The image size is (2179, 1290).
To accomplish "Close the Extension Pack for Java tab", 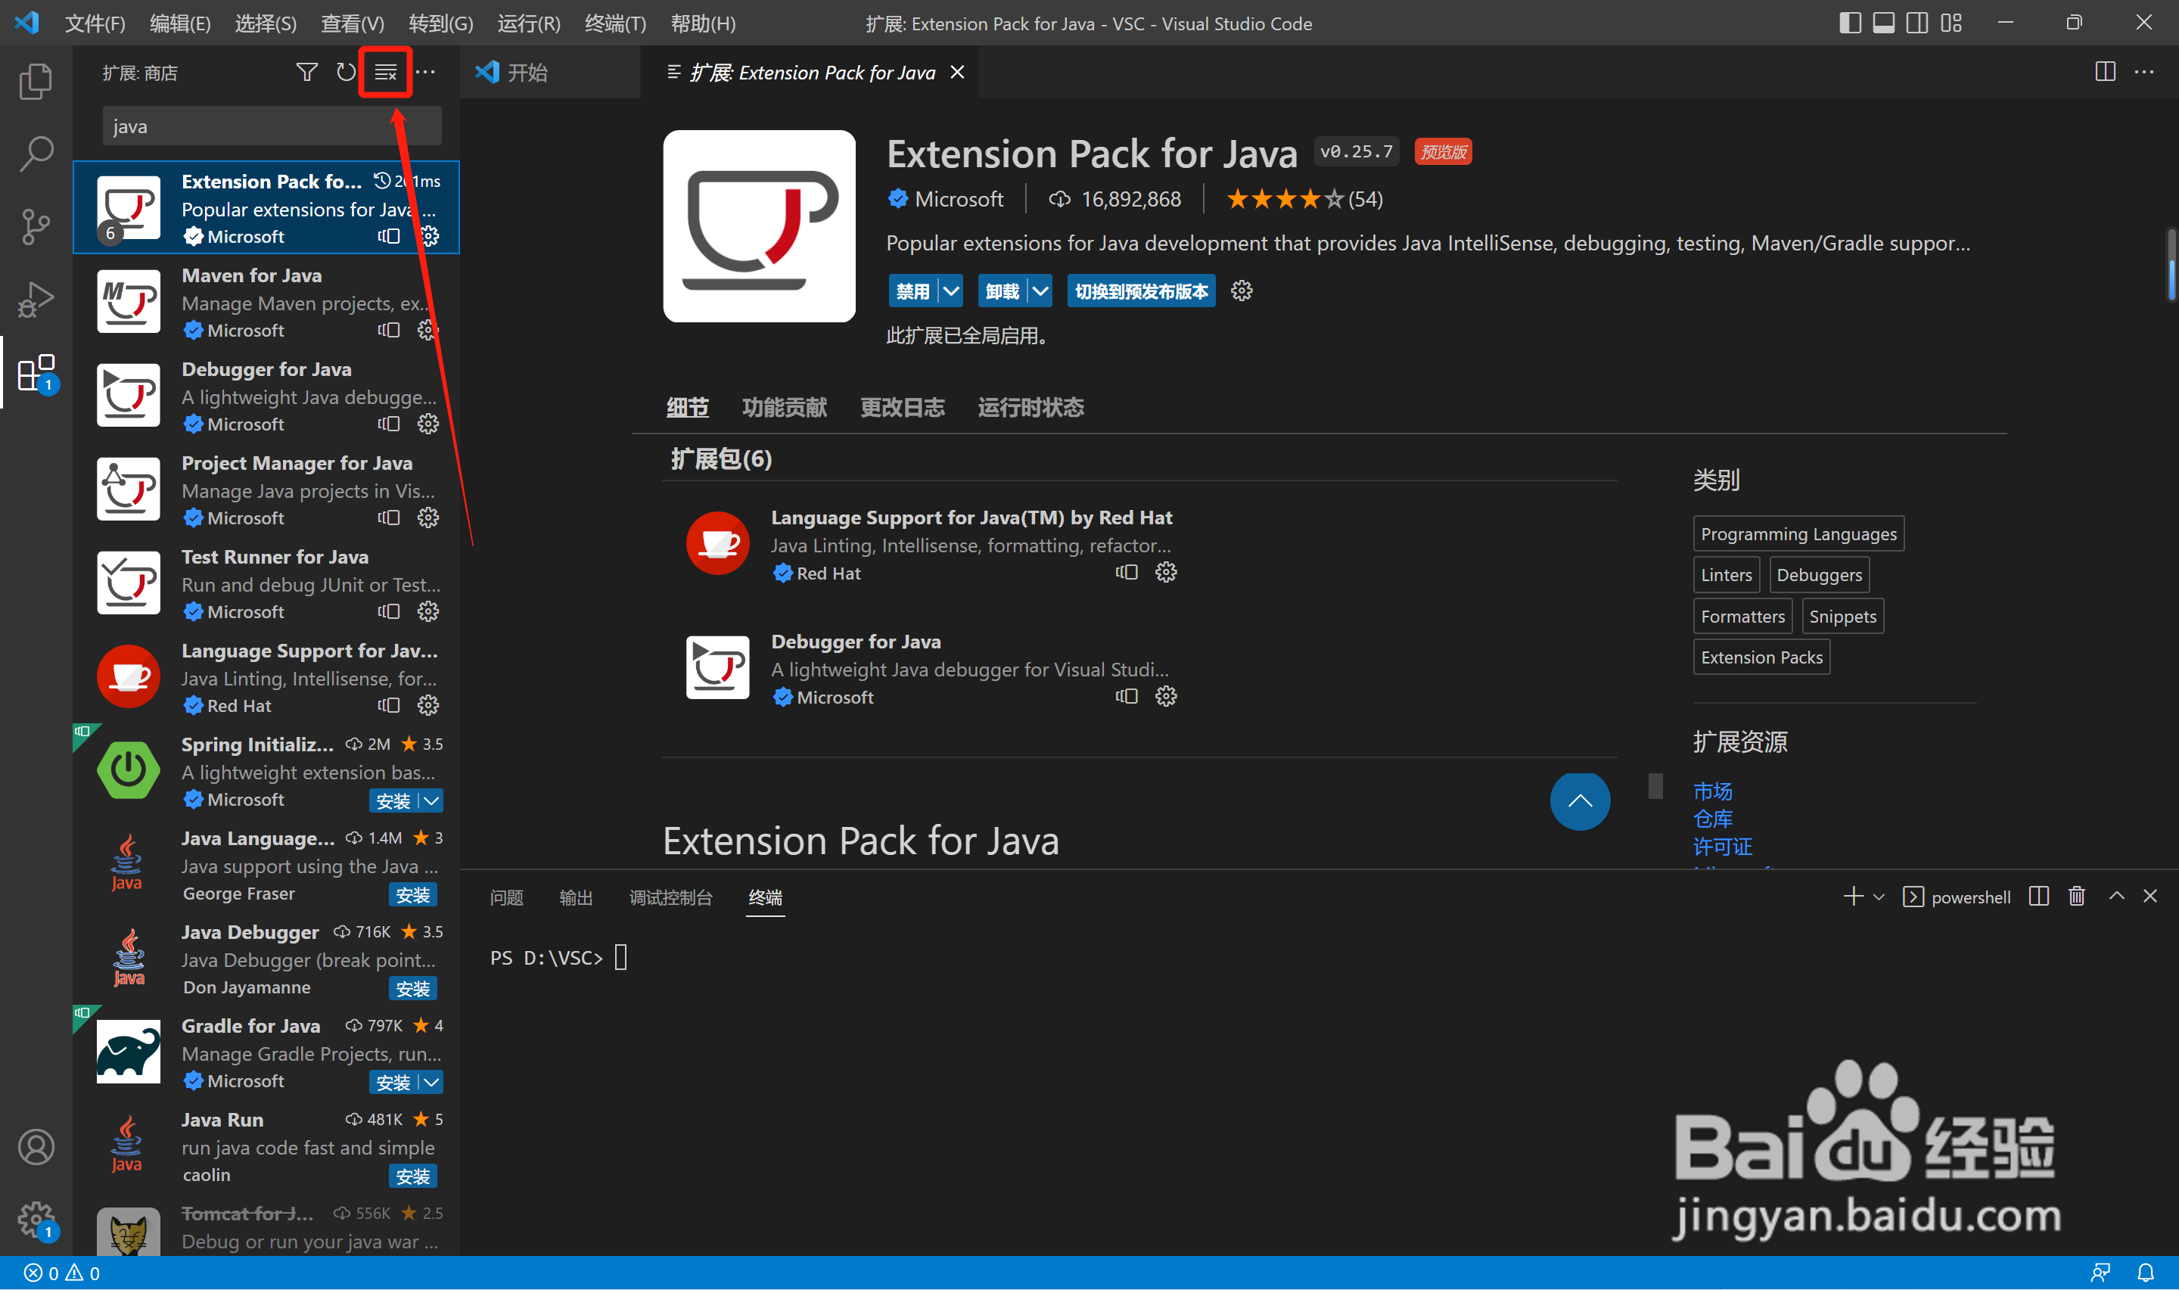I will 956,72.
